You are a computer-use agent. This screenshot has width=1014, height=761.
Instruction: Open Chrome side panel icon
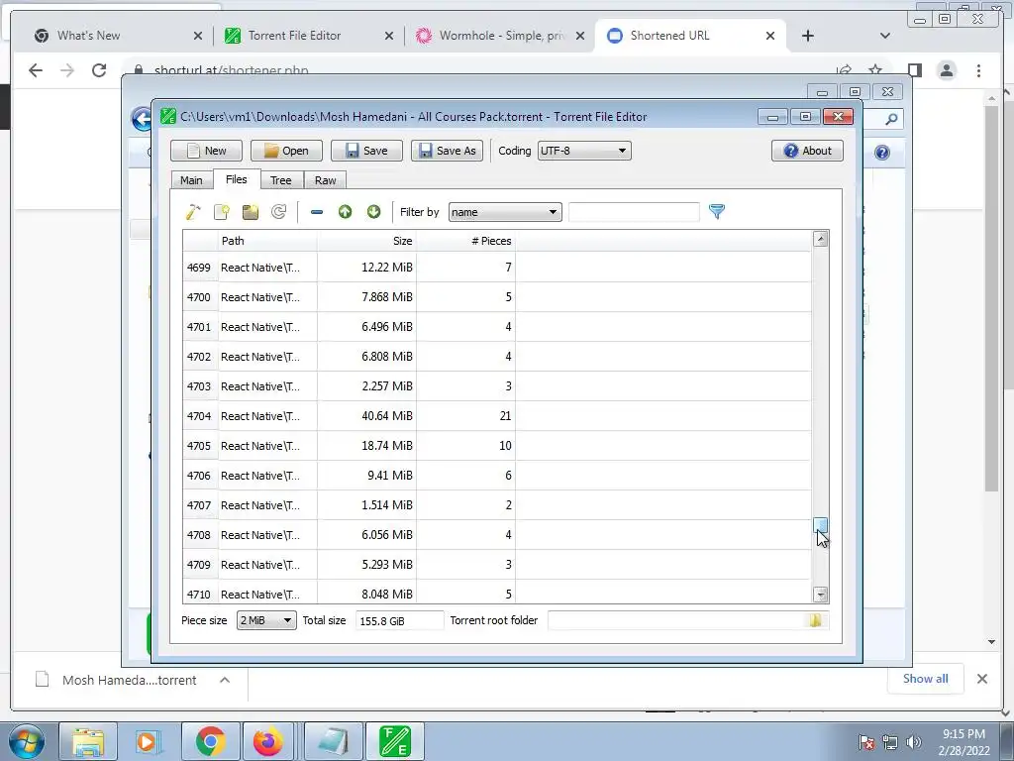(x=914, y=70)
